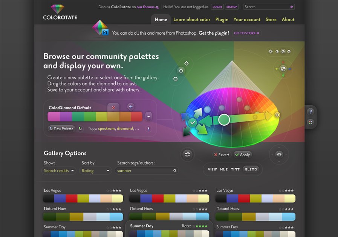The height and width of the screenshot is (237, 338).
Task: Click the center ball of rotation navigator
Action: pyautogui.click(x=283, y=69)
